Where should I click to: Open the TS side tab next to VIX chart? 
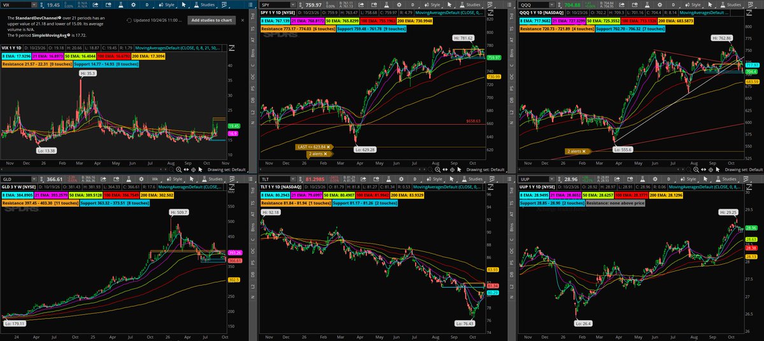tap(253, 29)
